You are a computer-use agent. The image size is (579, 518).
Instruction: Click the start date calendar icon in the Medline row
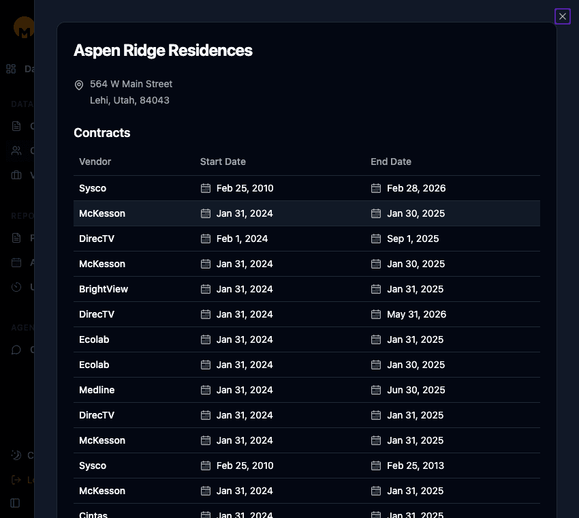[x=206, y=390]
